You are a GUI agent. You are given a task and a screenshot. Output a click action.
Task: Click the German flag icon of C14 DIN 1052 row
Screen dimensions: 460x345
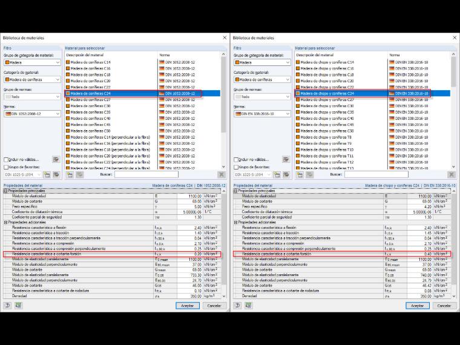[162, 62]
